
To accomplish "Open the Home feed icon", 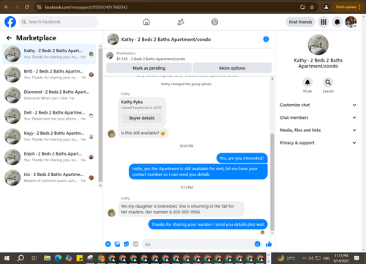I will click(146, 22).
